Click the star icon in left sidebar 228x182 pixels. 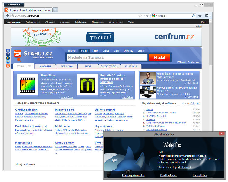(8, 50)
